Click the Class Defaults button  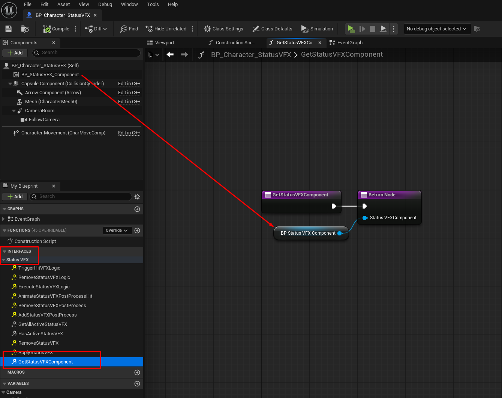272,29
